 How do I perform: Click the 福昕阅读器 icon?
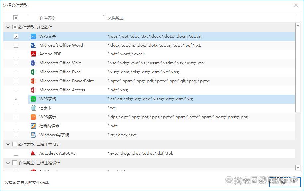pos(33,126)
